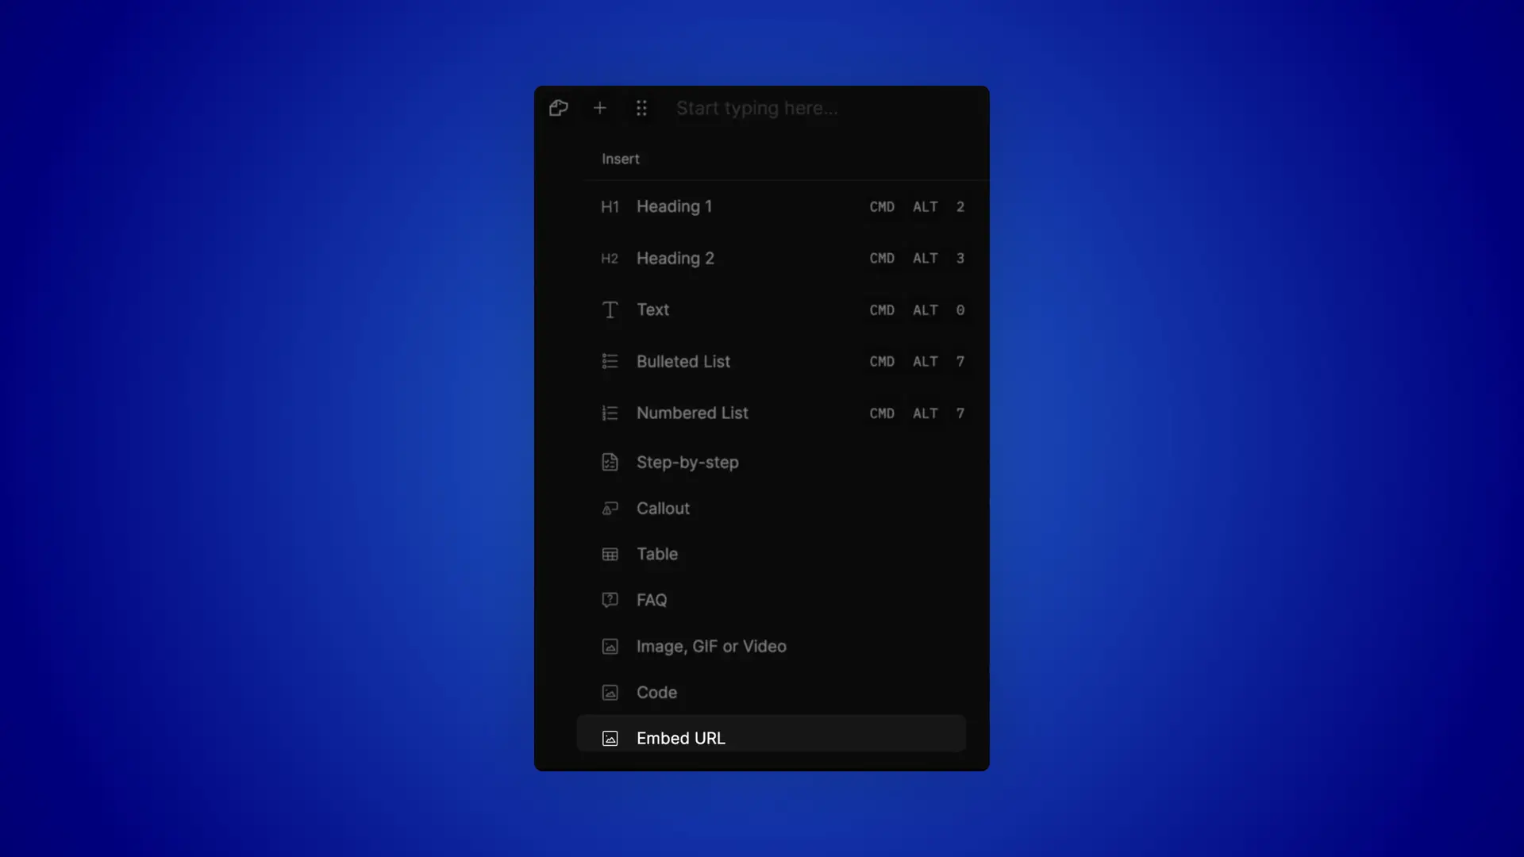1524x857 pixels.
Task: Open the Insert section header
Action: pyautogui.click(x=621, y=159)
